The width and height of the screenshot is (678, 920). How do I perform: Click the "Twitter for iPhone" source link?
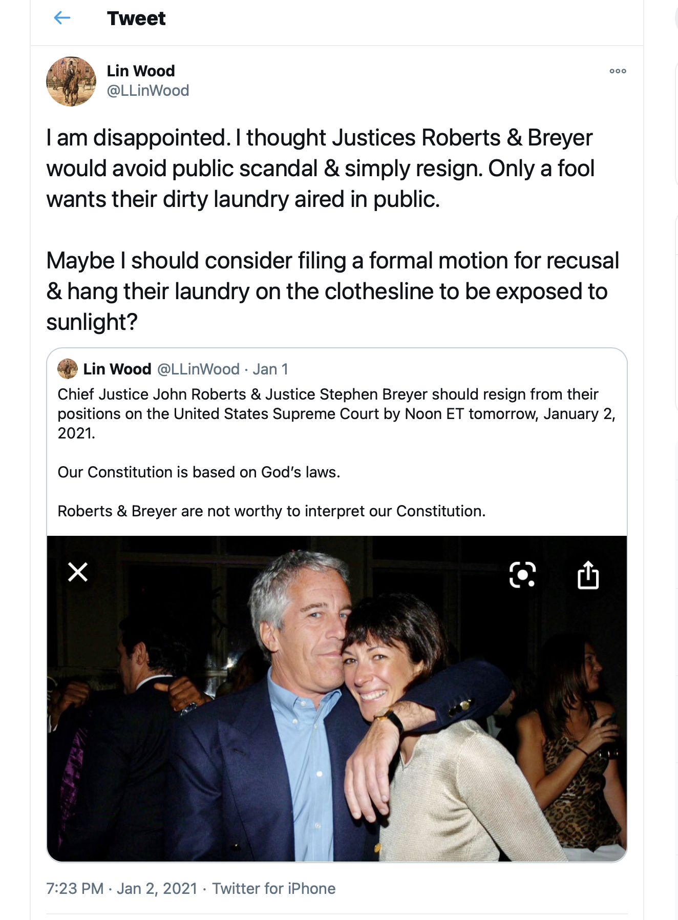tap(274, 888)
